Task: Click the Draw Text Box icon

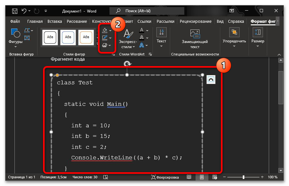Action: pos(27,38)
